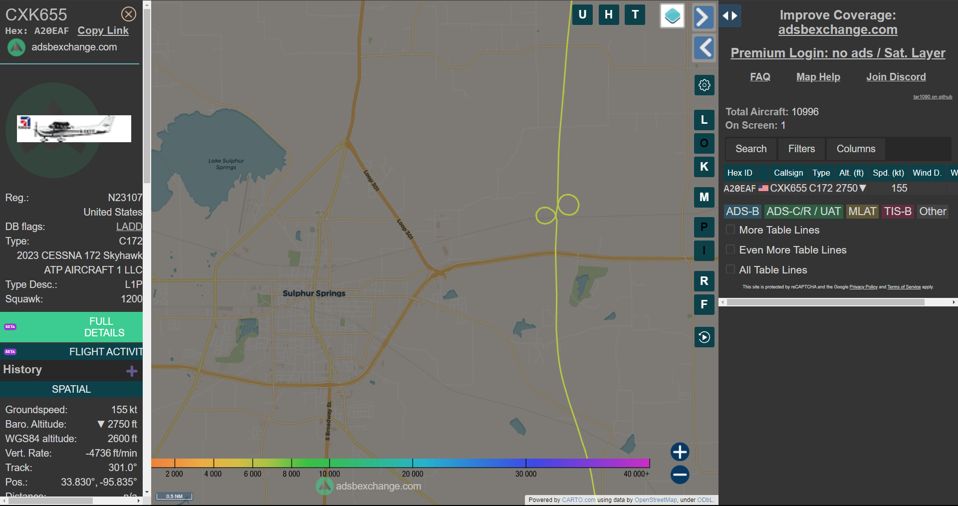Open Premium Login link
Viewport: 958px width, 506px height.
(x=838, y=53)
